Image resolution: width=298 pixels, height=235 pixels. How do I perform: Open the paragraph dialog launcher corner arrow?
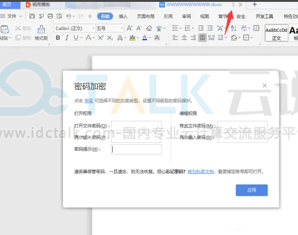(259, 44)
